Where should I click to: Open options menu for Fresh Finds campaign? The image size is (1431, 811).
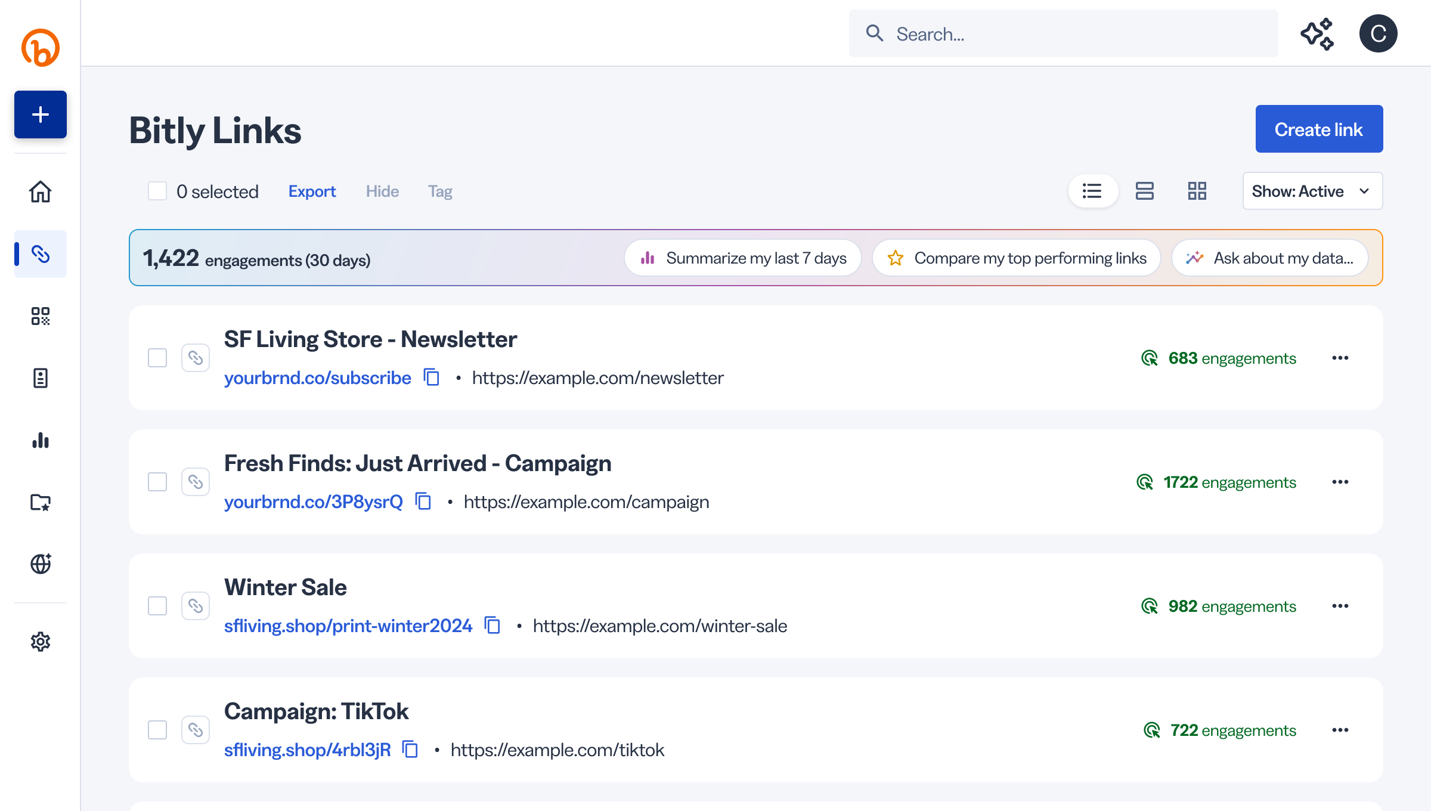pos(1340,482)
